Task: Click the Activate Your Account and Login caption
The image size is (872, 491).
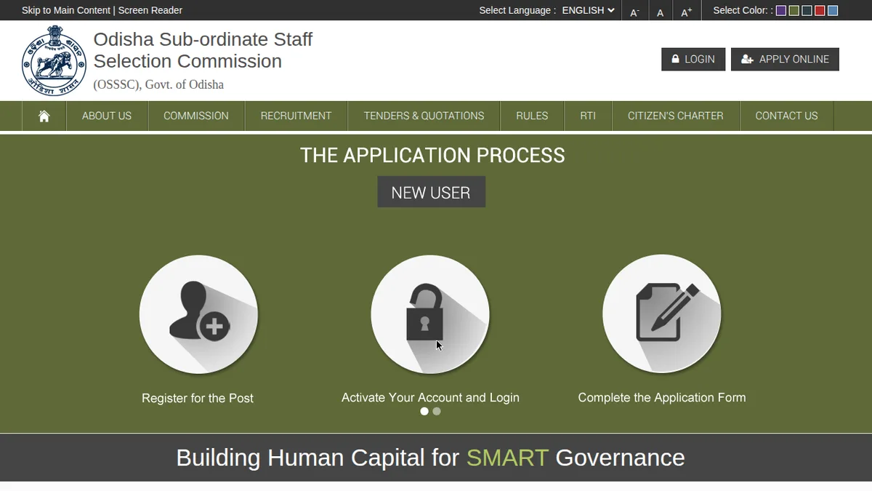Action: click(x=430, y=398)
